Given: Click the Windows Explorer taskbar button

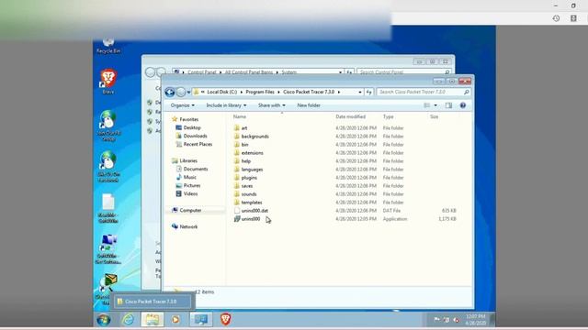Looking at the screenshot, I should (153, 320).
